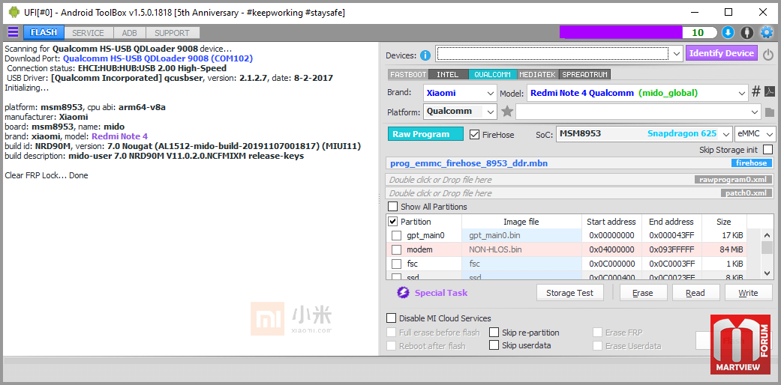The image size is (781, 385).
Task: Click the black dongle icon in header
Action: [746, 32]
